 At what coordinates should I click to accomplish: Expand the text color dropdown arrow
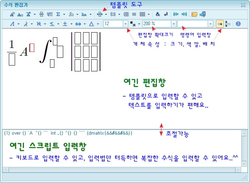[x=139, y=24]
